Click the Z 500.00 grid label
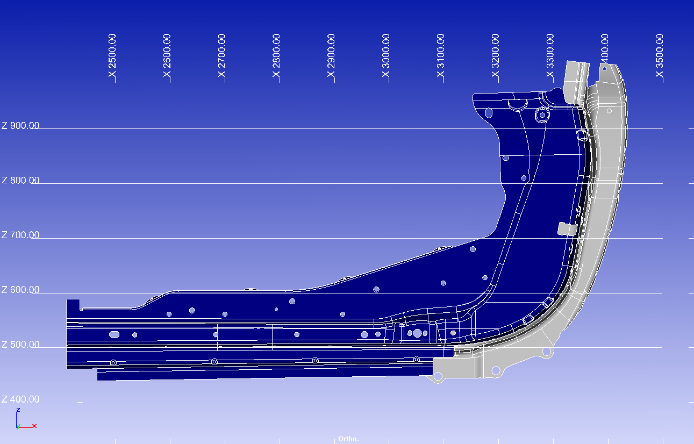694x444 pixels. [20, 345]
